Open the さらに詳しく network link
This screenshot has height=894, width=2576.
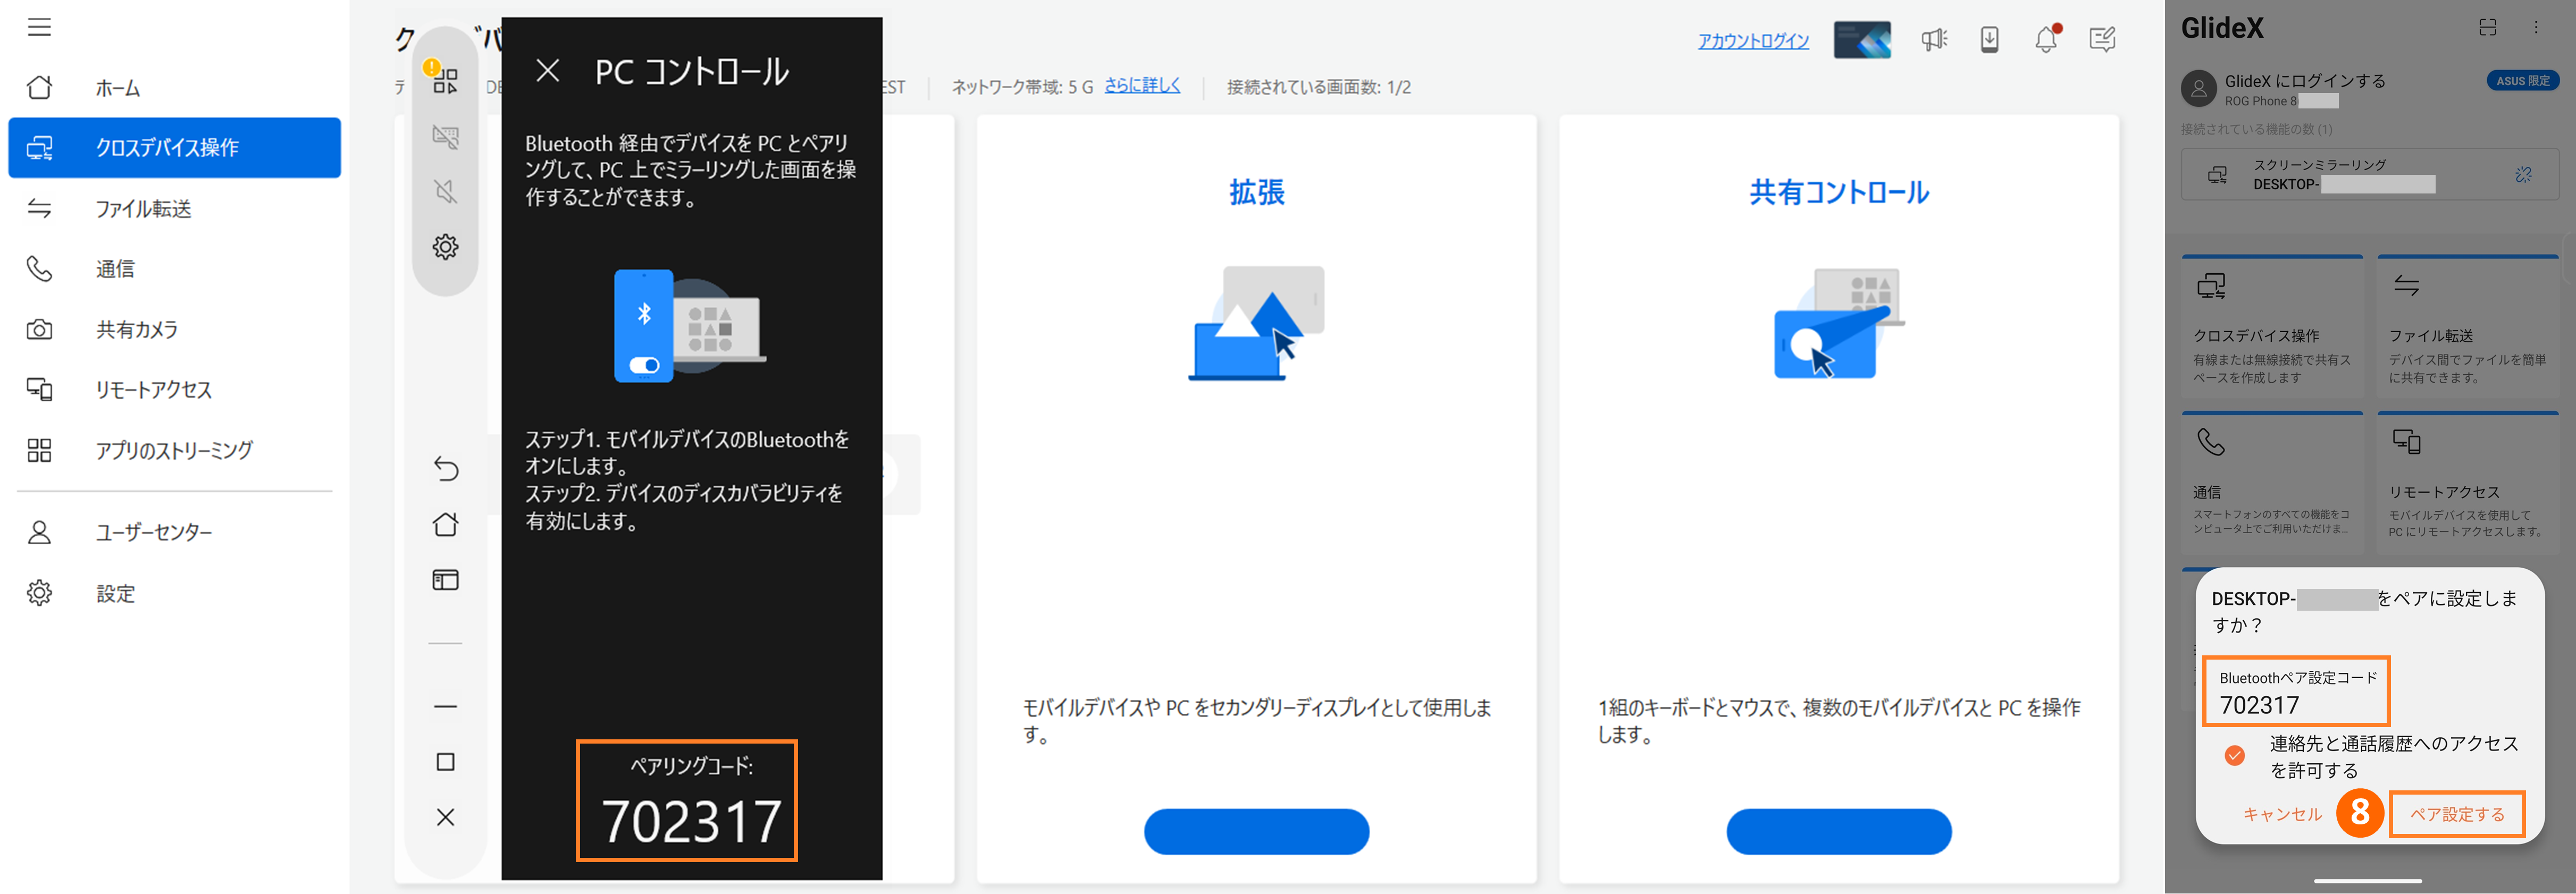point(1142,86)
